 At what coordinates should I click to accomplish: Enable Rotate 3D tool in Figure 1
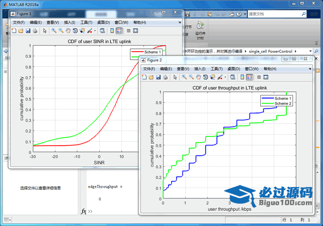tap(75, 31)
